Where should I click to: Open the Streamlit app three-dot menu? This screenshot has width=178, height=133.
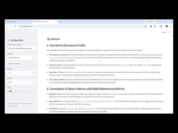point(169,32)
